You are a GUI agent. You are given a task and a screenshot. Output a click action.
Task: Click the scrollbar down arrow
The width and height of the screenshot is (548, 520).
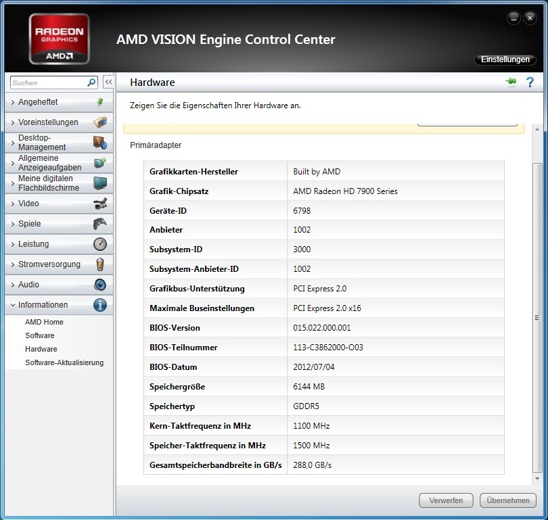pos(537,479)
